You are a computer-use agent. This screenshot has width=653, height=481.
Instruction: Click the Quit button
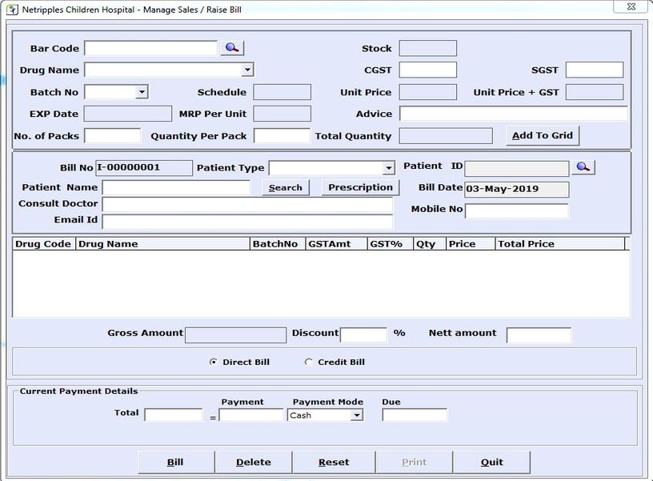[x=492, y=463]
